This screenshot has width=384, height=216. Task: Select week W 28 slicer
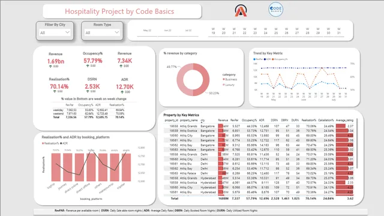point(307,31)
